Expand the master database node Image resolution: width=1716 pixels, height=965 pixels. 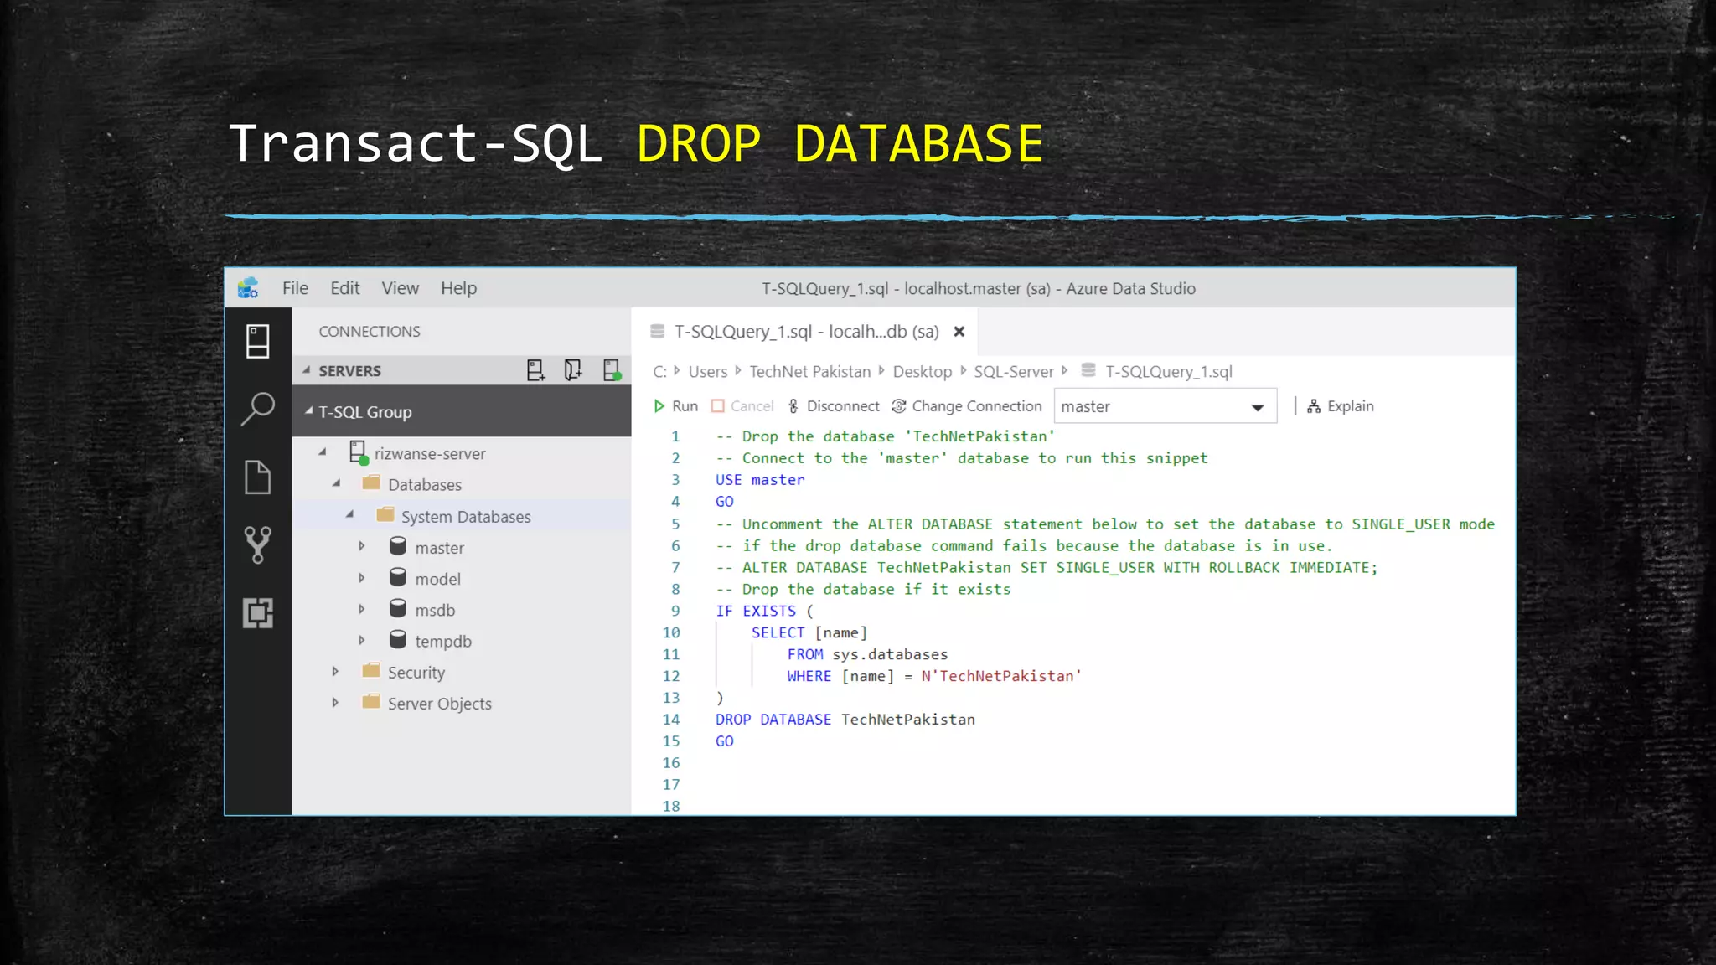(362, 546)
